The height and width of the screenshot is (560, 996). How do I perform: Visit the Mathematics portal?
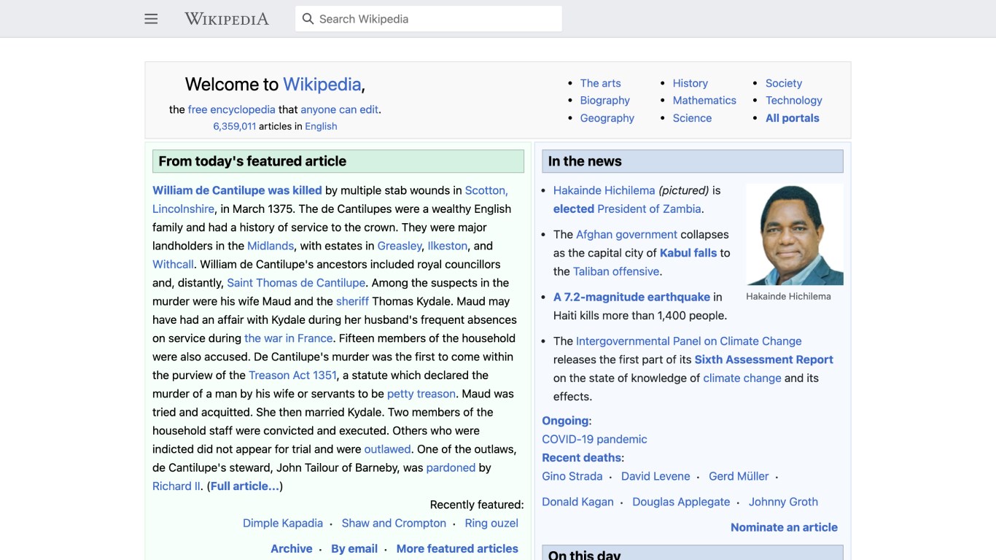click(x=704, y=101)
